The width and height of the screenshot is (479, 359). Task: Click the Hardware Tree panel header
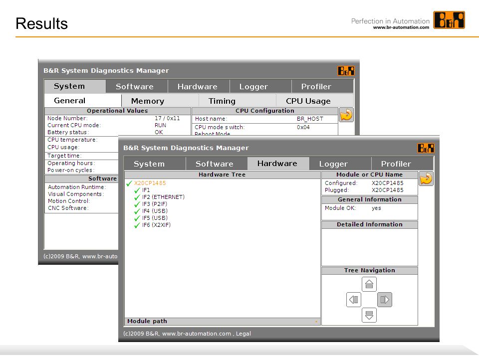point(222,175)
